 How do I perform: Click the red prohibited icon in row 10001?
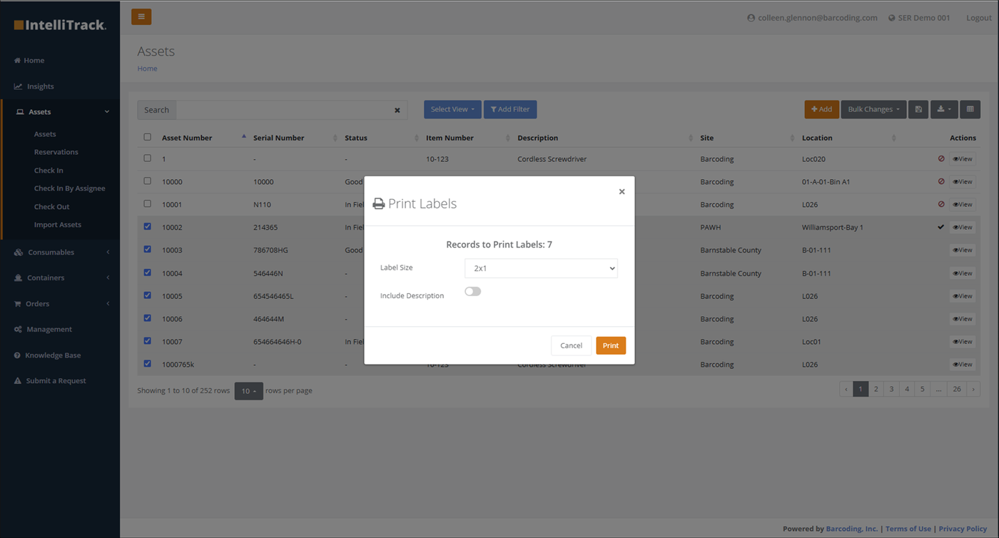[x=941, y=204]
